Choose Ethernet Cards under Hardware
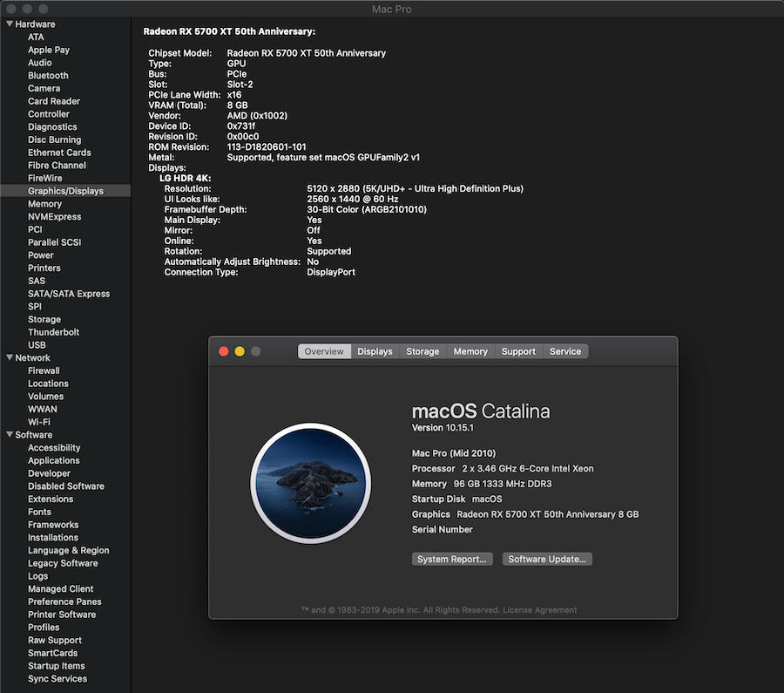 coord(59,152)
